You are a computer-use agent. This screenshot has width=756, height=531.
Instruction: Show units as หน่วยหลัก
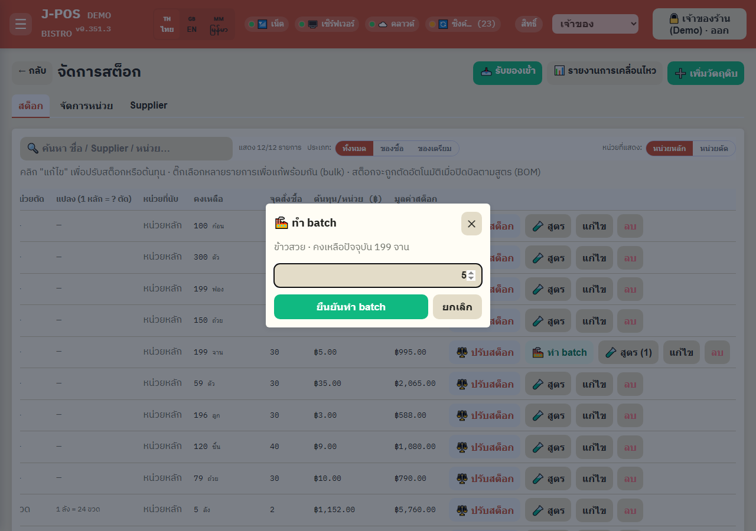point(669,148)
